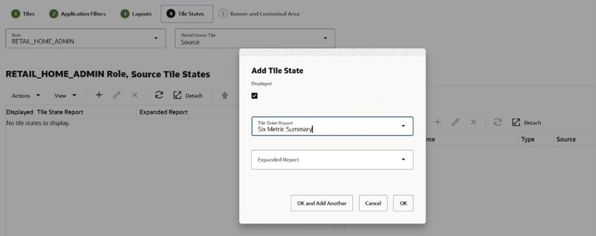Go to step 1 Tiles

23,14
